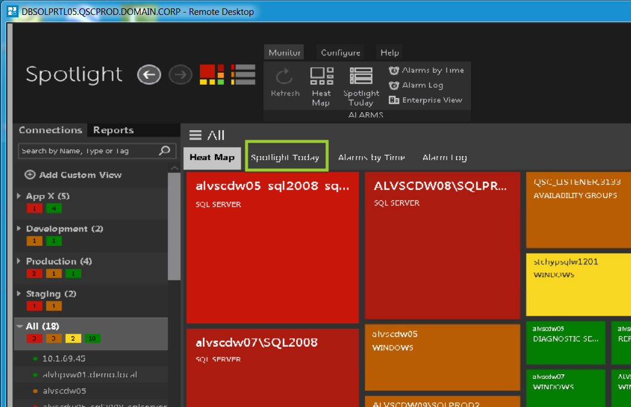Viewport: 631px width, 407px height.
Task: Open alvscdw07 Windows green tile
Action: point(566,388)
